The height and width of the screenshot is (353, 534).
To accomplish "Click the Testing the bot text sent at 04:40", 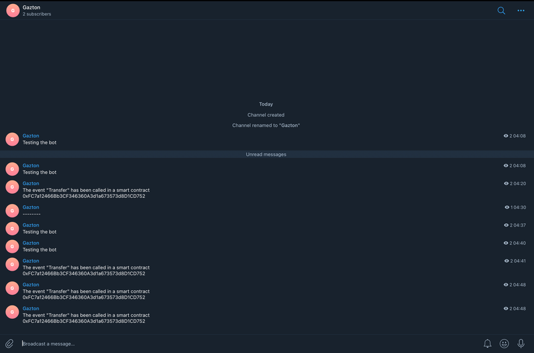I will [39, 249].
